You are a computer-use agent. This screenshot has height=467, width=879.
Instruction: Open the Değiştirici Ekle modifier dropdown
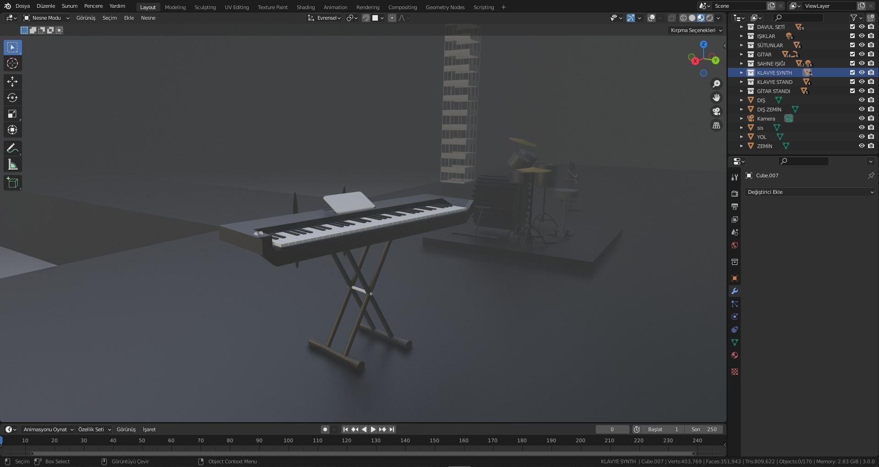click(810, 192)
